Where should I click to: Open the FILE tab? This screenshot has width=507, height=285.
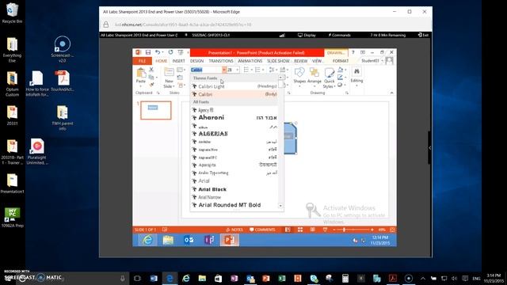tap(142, 61)
